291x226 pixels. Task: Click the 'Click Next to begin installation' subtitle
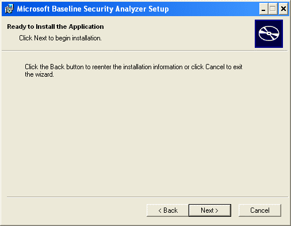tap(60, 38)
